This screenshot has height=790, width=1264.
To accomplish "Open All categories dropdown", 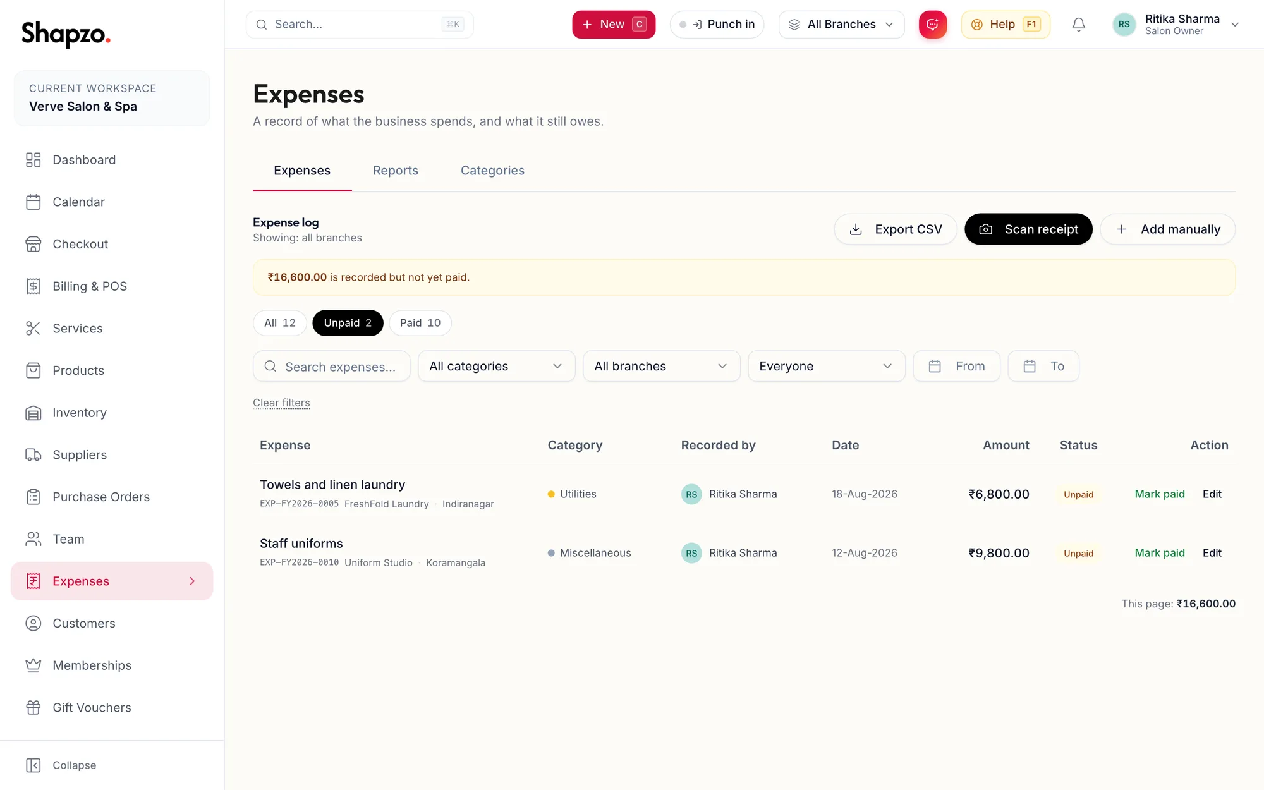I will (497, 367).
